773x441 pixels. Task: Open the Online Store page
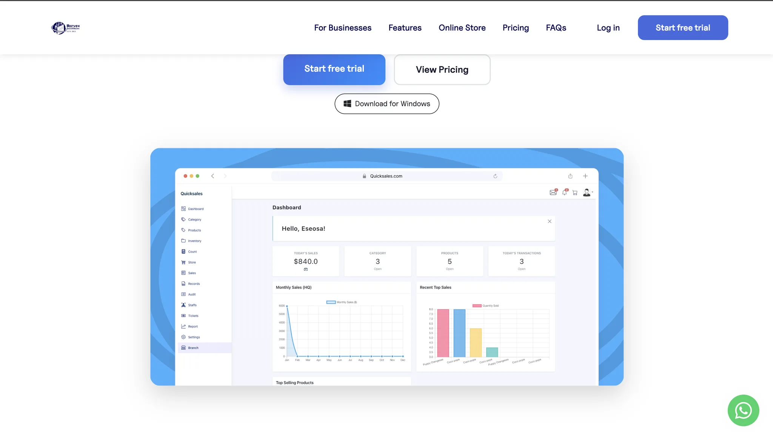point(462,28)
